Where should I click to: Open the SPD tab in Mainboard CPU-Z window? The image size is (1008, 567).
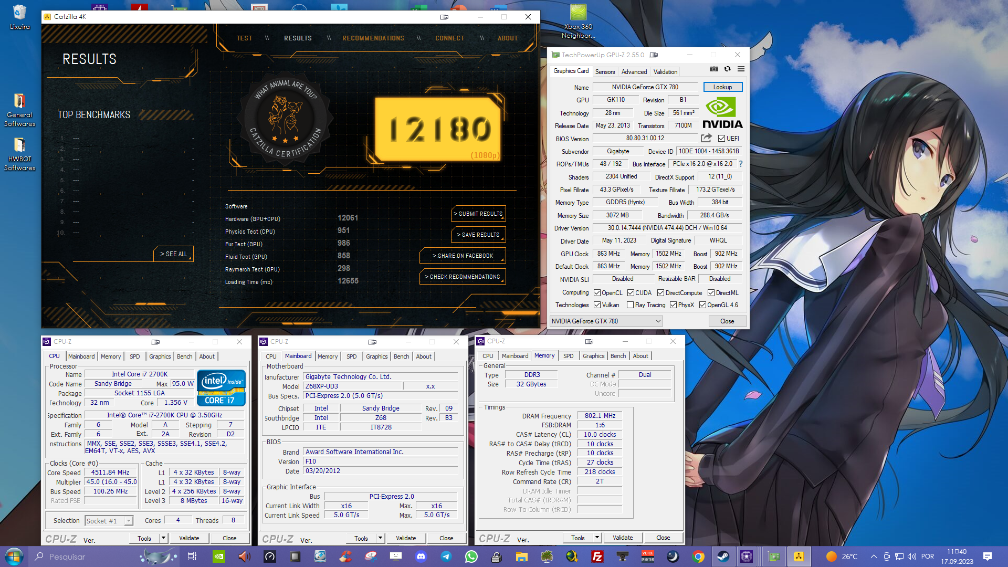(x=351, y=356)
